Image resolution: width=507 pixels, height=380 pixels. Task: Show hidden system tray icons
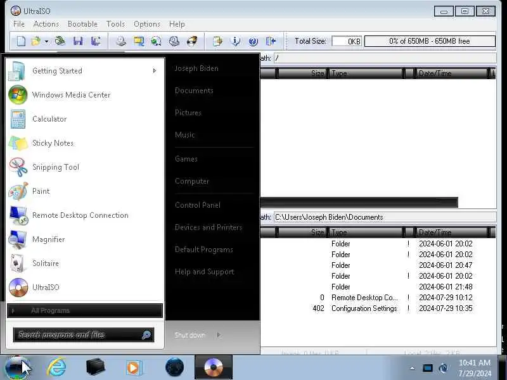[413, 368]
